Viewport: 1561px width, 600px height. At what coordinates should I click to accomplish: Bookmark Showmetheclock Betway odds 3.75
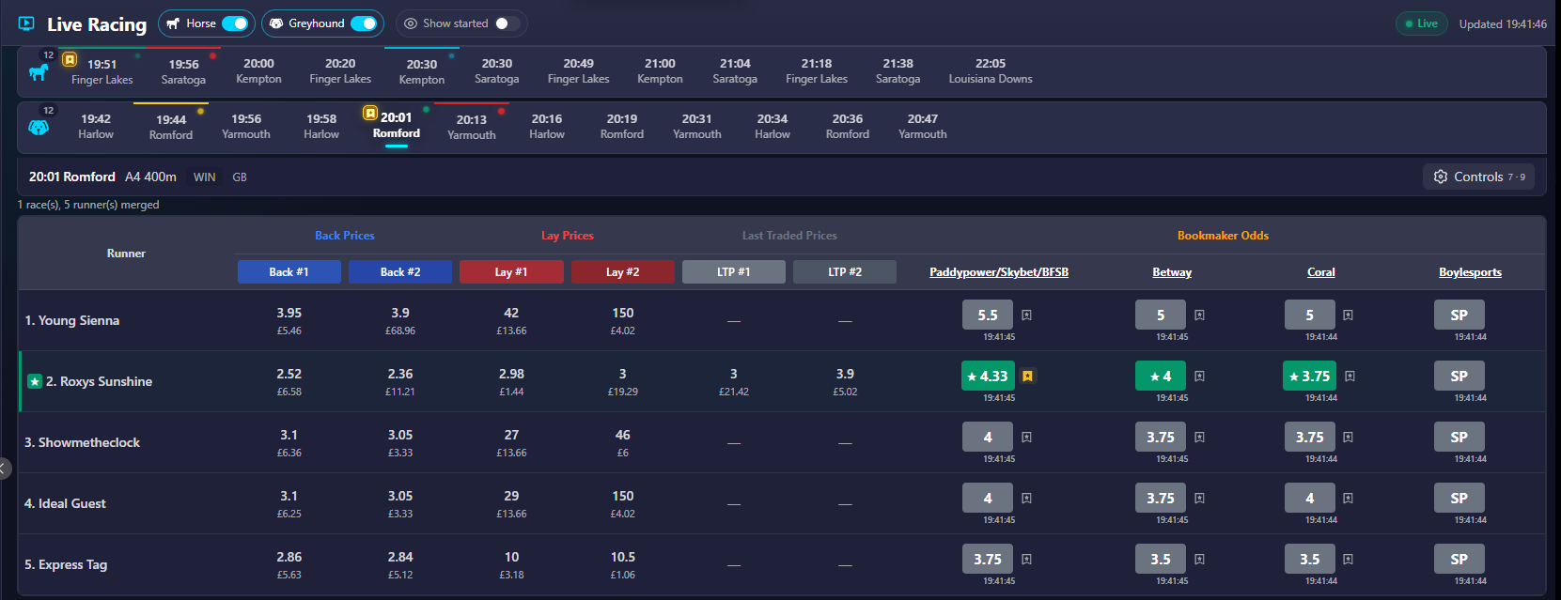[x=1199, y=438]
